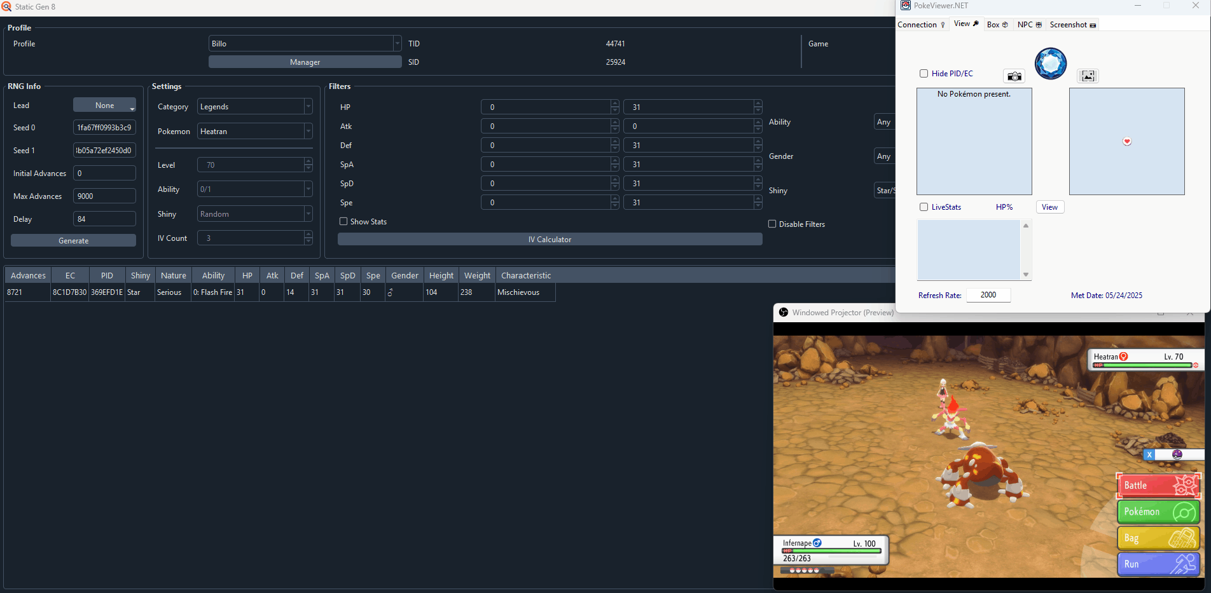
Task: Click the Max Advances field showing 9000
Action: click(x=104, y=196)
